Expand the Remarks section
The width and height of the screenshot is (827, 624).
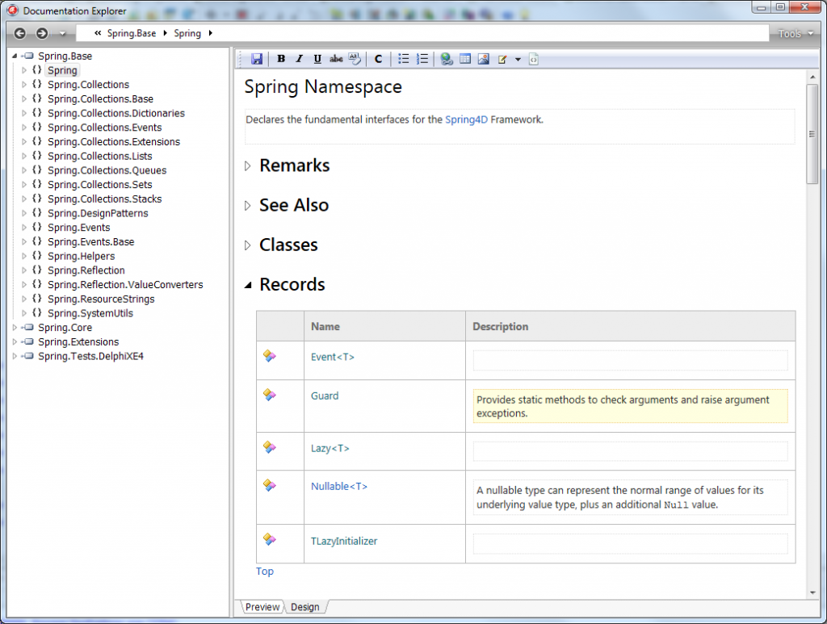pos(247,165)
